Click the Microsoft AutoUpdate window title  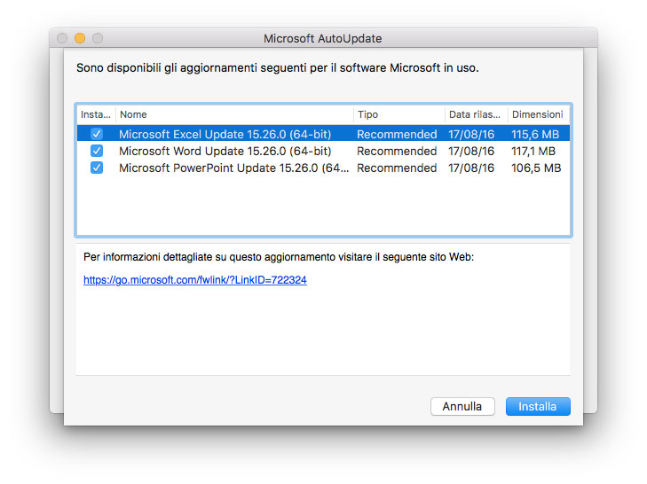322,39
